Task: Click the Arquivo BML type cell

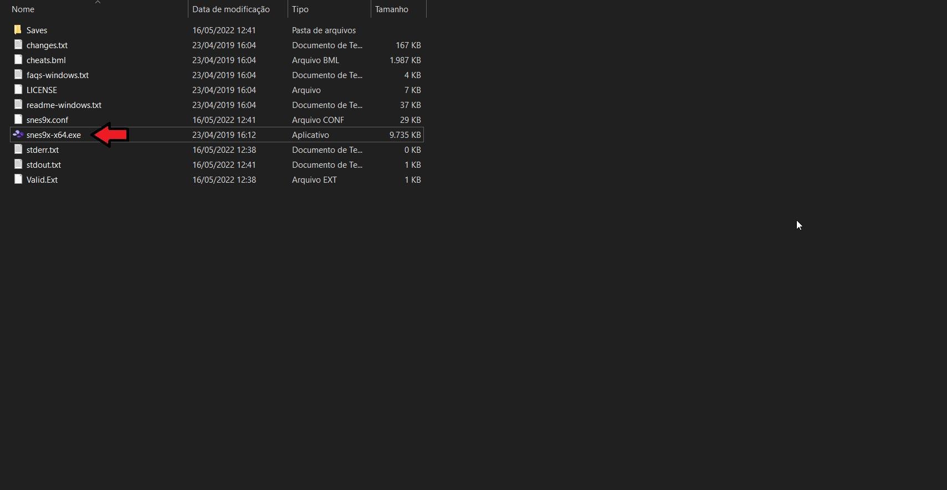Action: 315,60
